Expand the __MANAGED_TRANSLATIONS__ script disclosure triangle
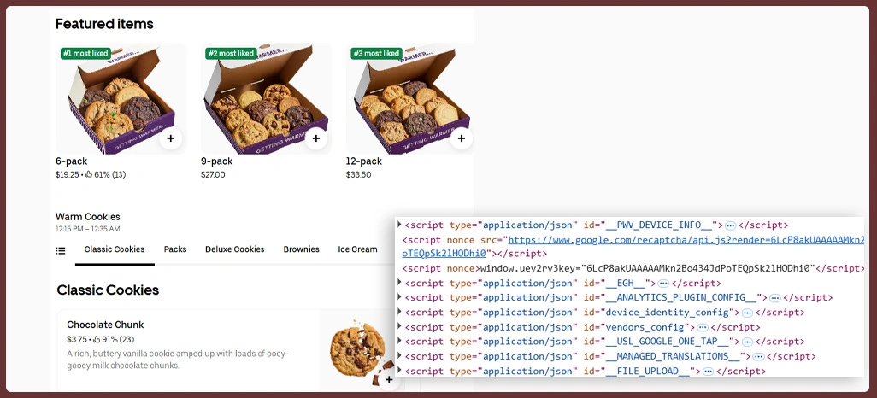 [x=399, y=356]
